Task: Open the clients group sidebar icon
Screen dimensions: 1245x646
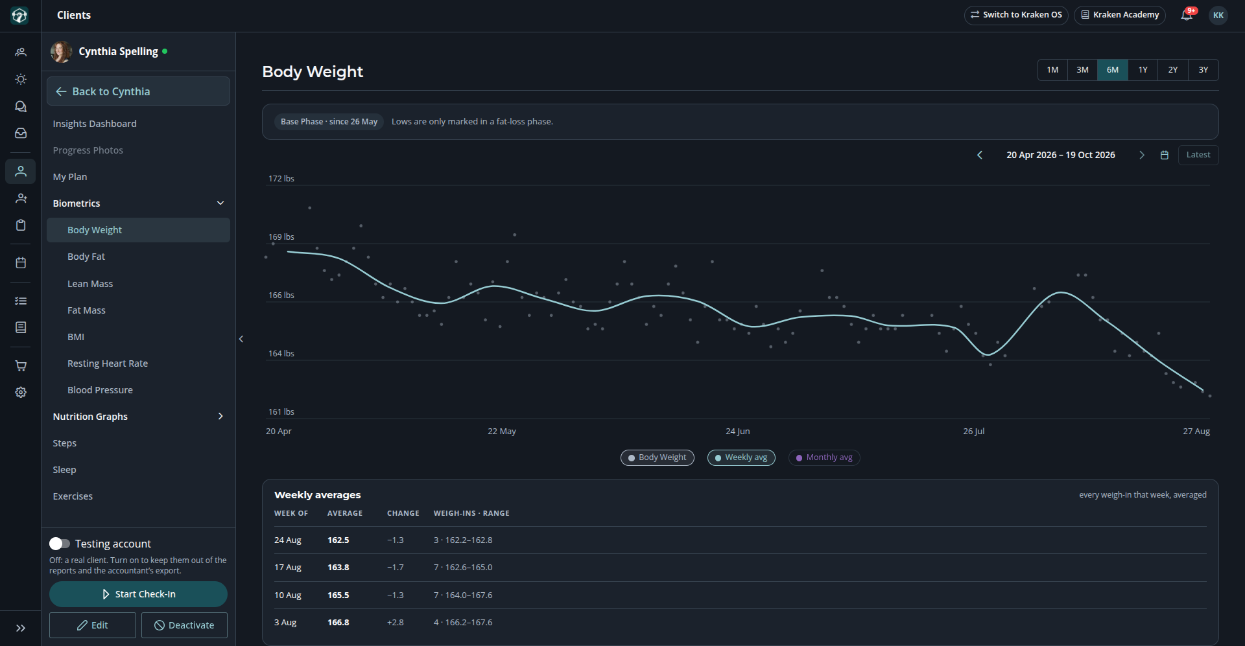Action: tap(21, 52)
